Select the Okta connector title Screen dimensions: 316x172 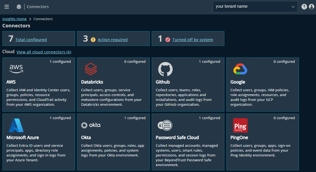[86, 137]
